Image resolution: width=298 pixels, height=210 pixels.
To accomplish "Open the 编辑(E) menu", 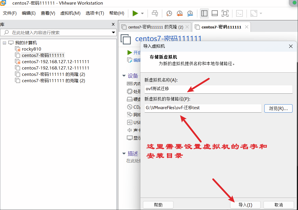I will [x=29, y=13].
